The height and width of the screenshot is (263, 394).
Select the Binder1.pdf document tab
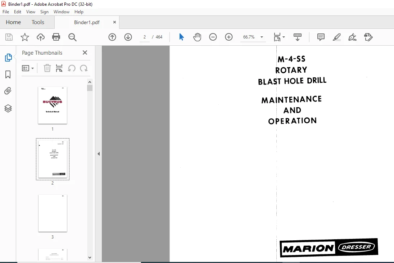point(87,22)
